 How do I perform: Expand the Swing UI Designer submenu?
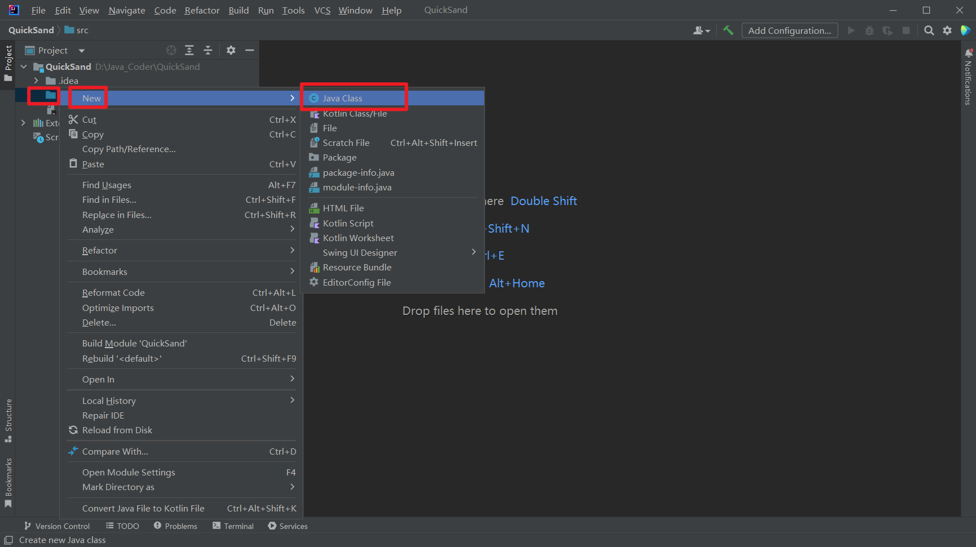pyautogui.click(x=393, y=252)
